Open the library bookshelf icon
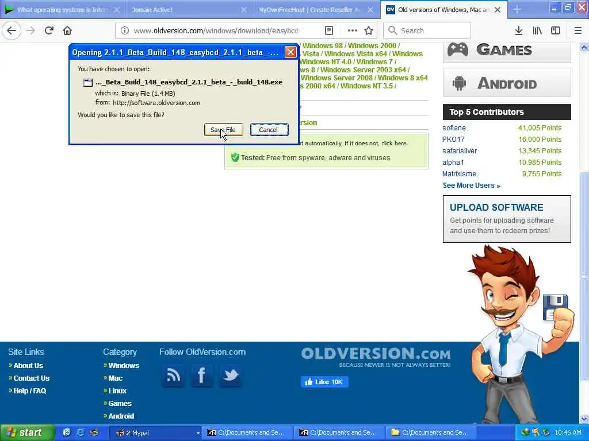Screen dimensions: 589x441 click(x=537, y=30)
